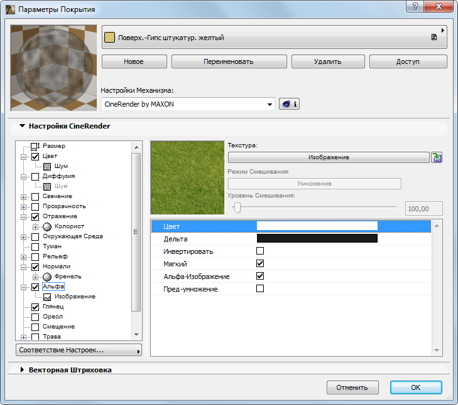Select the Альфа channel in the tree

53,287
